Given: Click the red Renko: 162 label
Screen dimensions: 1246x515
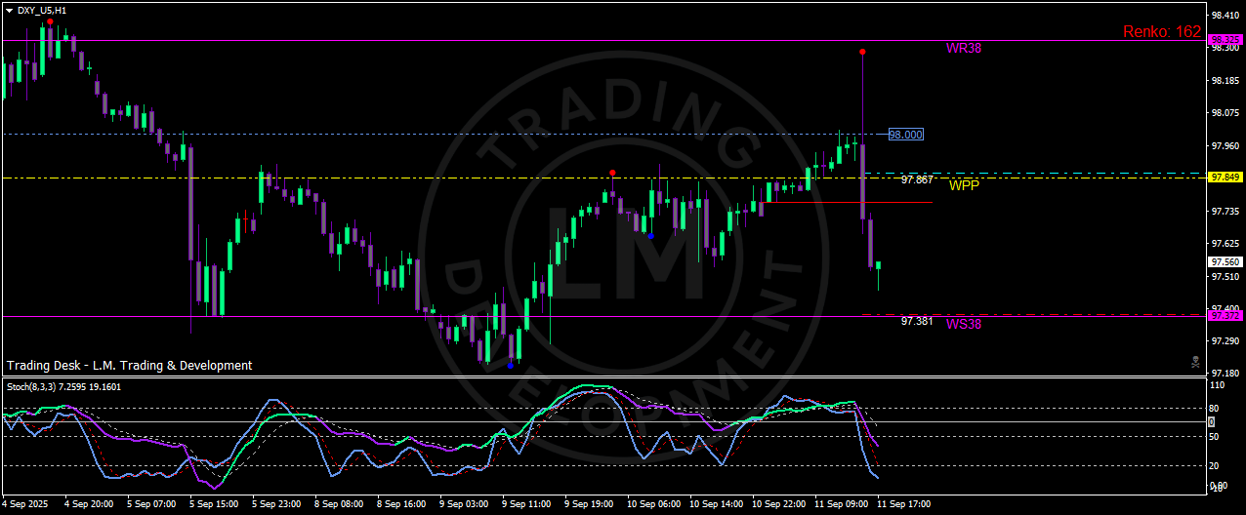Looking at the screenshot, I should [1161, 32].
